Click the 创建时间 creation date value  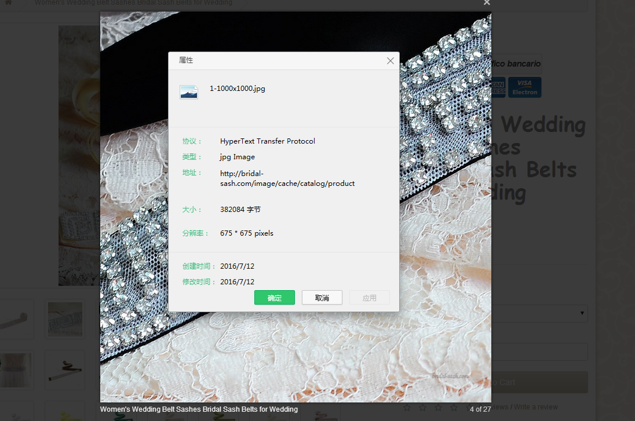coord(238,266)
